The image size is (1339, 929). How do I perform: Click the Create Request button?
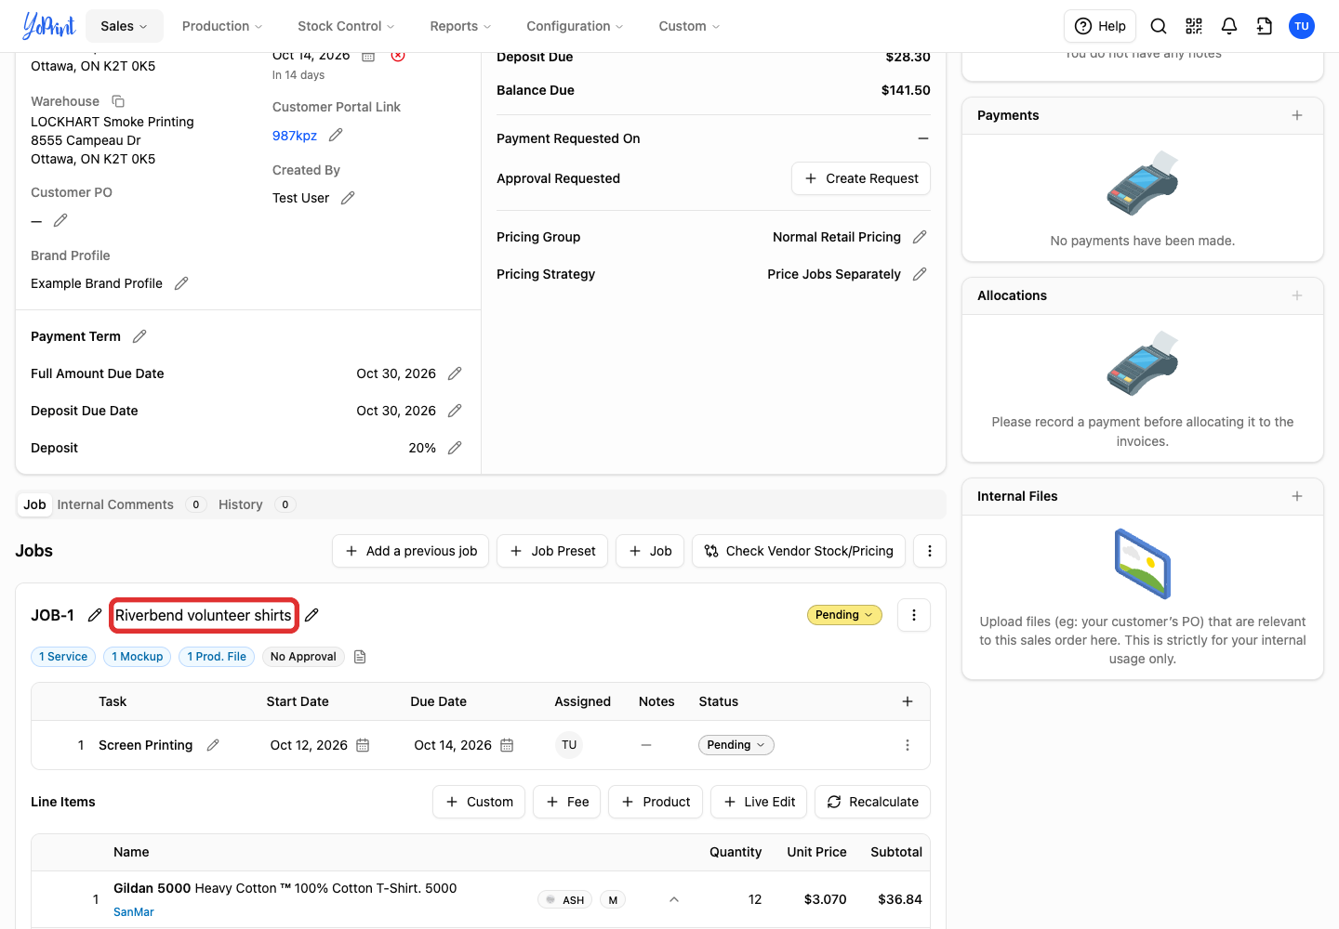click(x=861, y=178)
